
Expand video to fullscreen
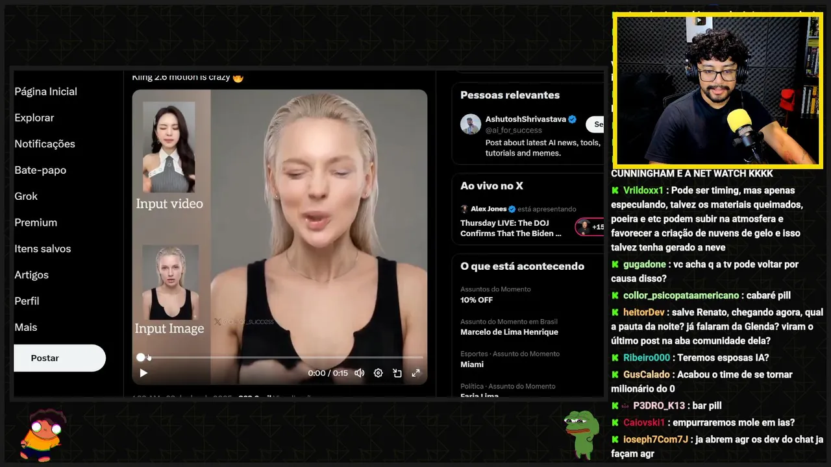415,373
